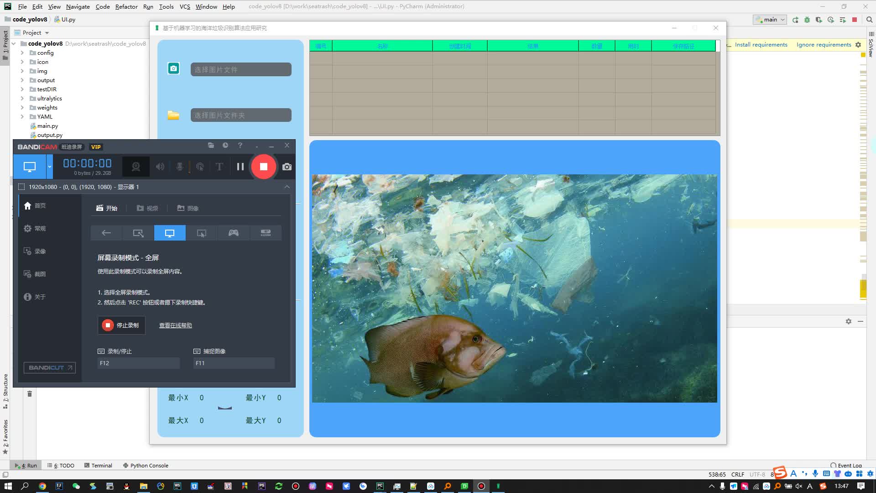Toggle Bandicam text overlay (T icon)

coord(219,167)
